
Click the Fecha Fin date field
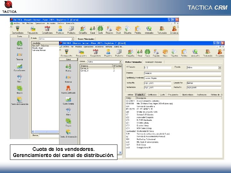point(202,87)
